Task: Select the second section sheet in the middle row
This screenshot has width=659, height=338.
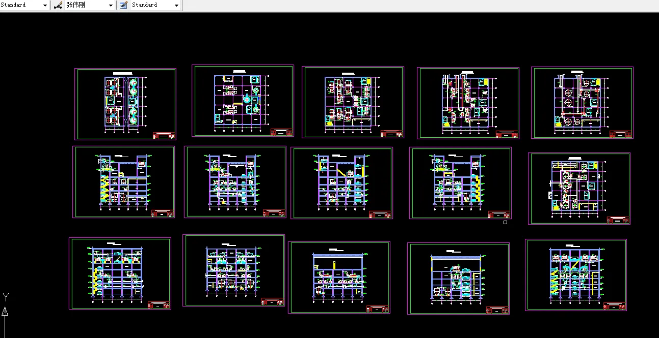Action: click(x=235, y=182)
